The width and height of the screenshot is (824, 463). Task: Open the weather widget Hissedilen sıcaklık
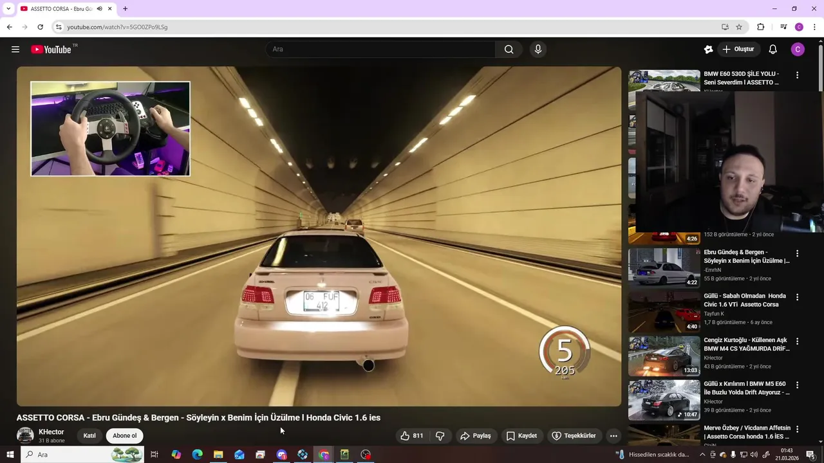[653, 455]
